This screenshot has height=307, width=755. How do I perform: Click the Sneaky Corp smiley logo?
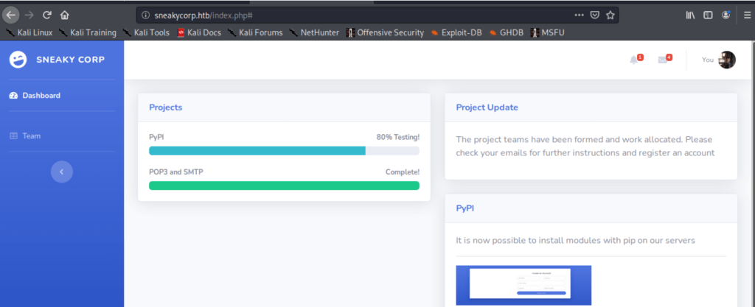(x=18, y=60)
